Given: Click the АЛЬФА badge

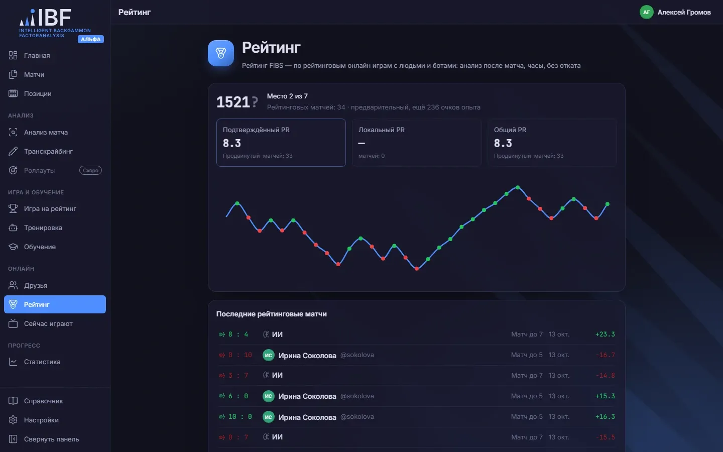Looking at the screenshot, I should click(x=91, y=39).
